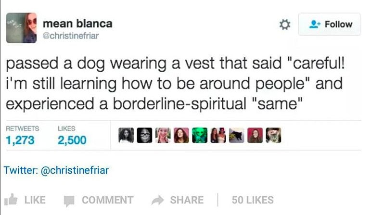Click the black-and-white glasses avatar
Viewport: 371px width, 215px height.
[144, 135]
